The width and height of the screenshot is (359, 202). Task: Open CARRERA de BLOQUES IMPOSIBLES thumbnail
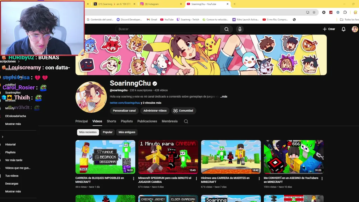tap(105, 157)
